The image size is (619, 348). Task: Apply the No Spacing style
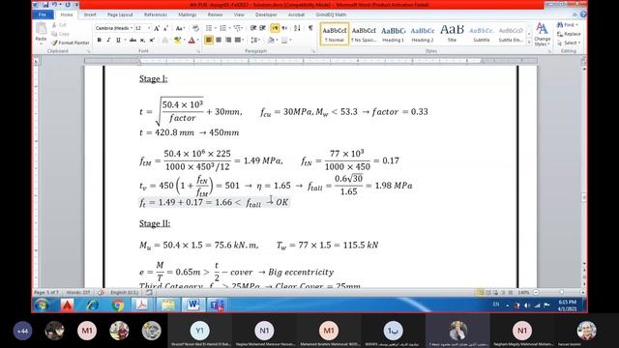pyautogui.click(x=364, y=34)
